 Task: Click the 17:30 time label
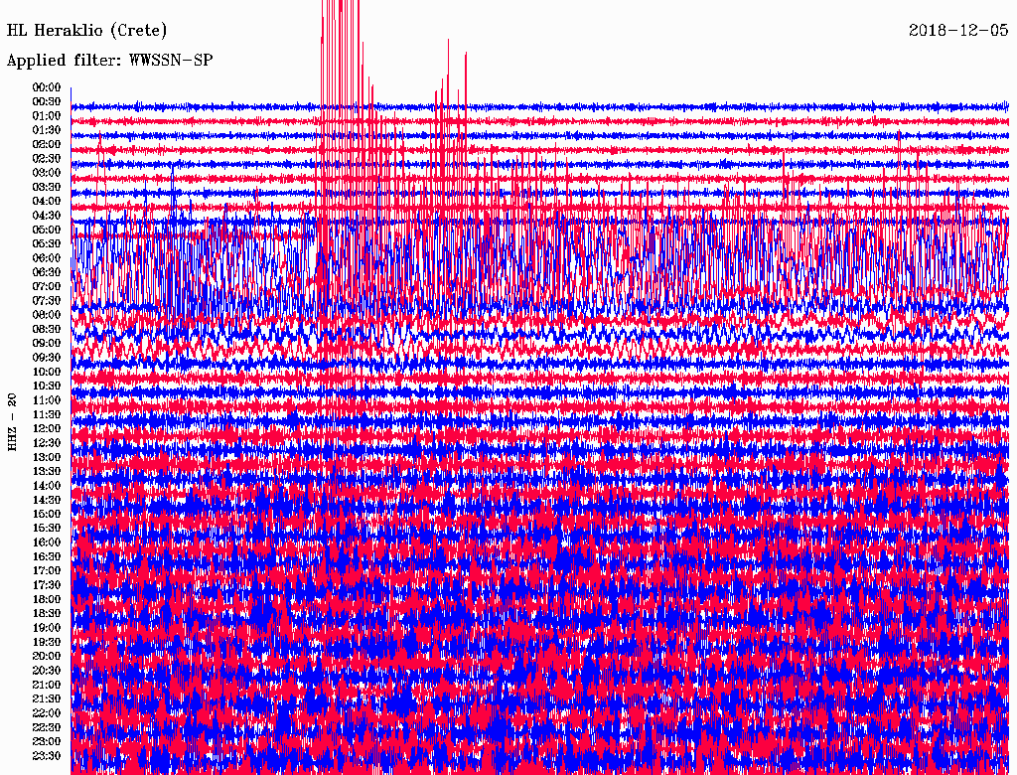[x=47, y=585]
